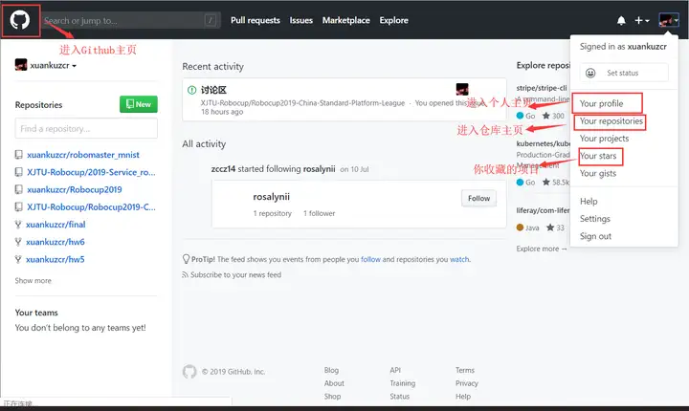Open xuankuzcr/hw6 repository
Screen dimensions: 689x411
point(55,242)
